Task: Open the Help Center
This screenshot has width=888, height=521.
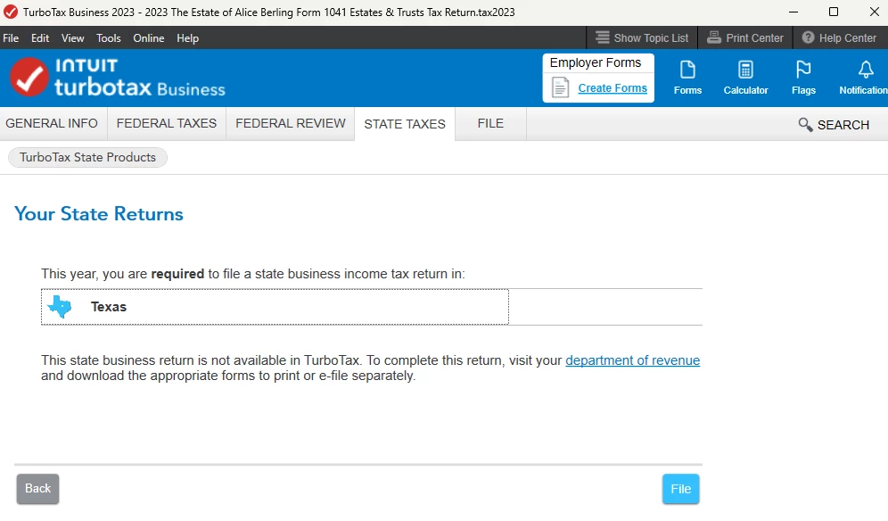Action: coord(839,38)
